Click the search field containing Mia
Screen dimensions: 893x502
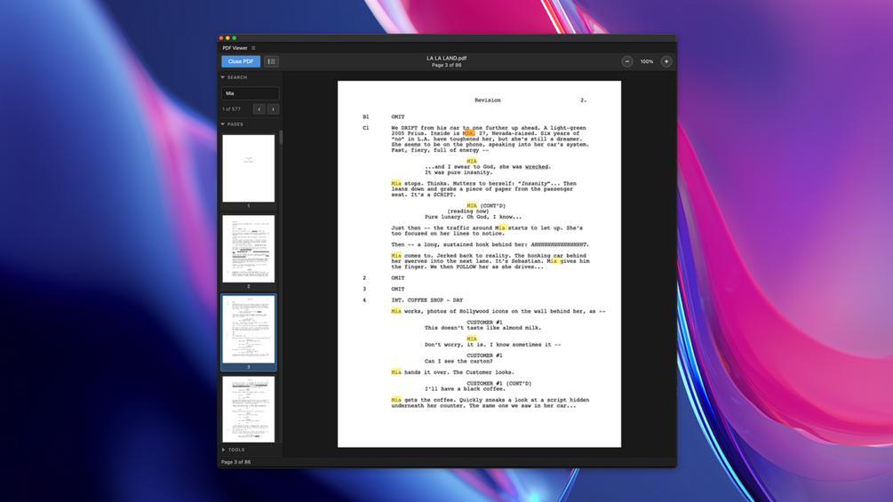pos(250,93)
